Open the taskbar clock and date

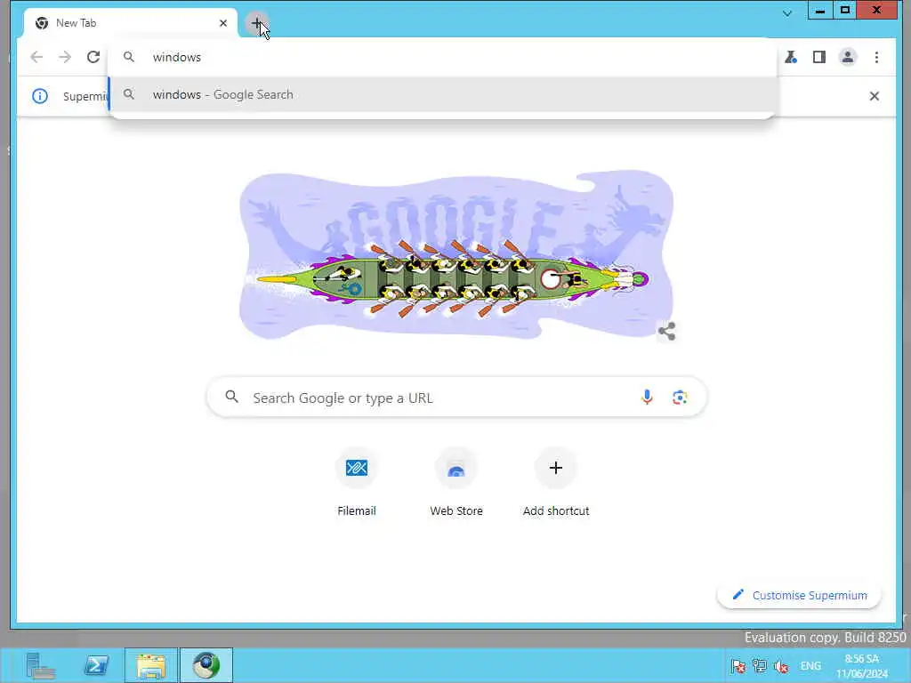862,666
